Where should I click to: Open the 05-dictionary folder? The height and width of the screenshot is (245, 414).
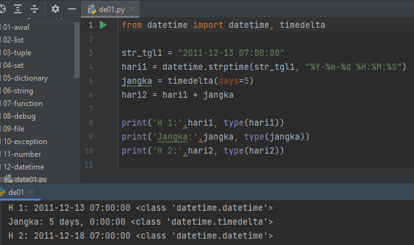click(x=25, y=78)
